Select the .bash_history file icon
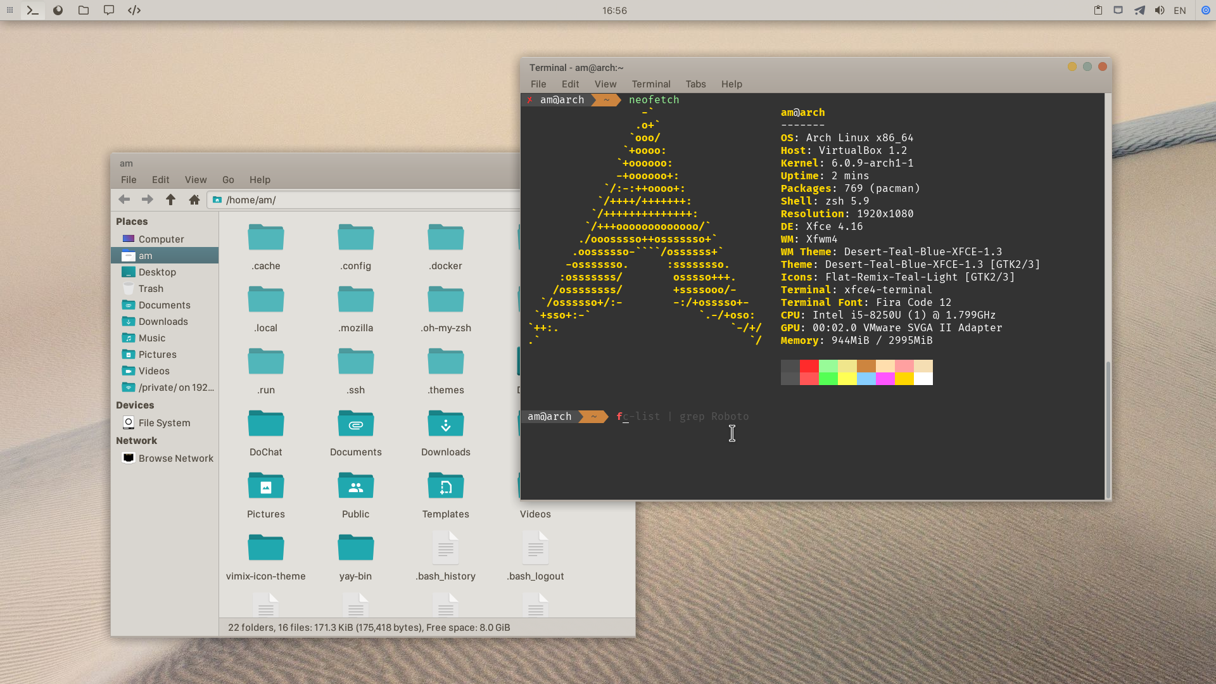This screenshot has width=1216, height=684. click(446, 548)
